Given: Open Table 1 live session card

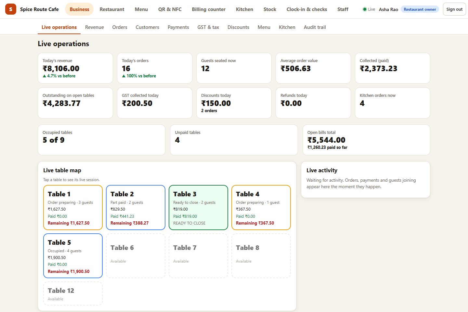Looking at the screenshot, I should [73, 207].
